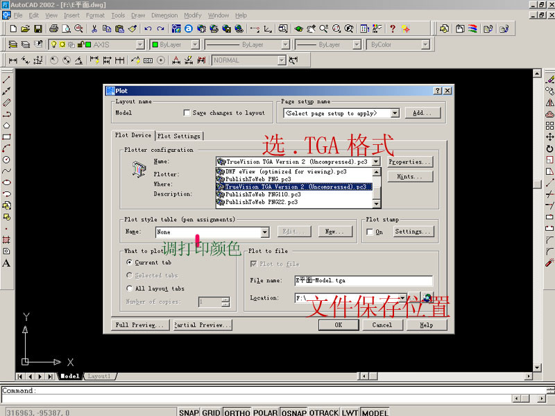Toggle ORTHO mode in status bar
555x416 pixels.
237,412
